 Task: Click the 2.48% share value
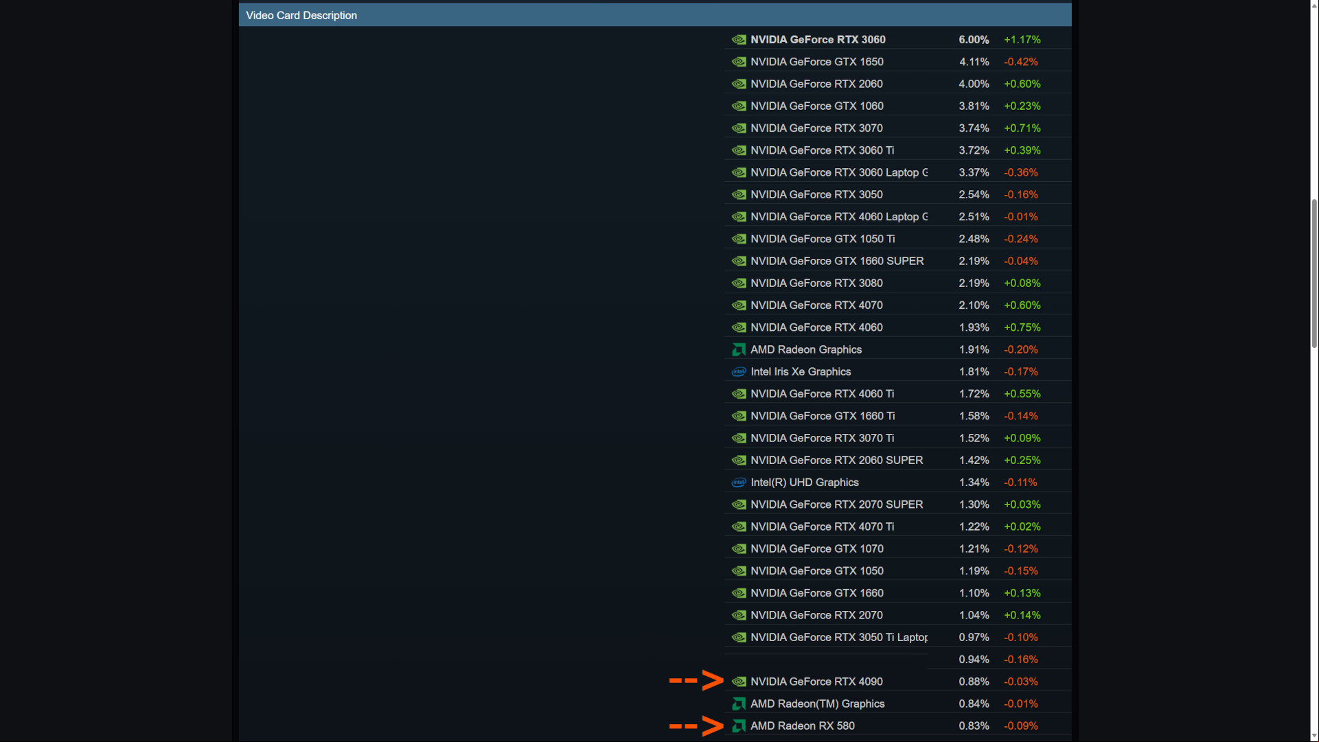pos(974,239)
